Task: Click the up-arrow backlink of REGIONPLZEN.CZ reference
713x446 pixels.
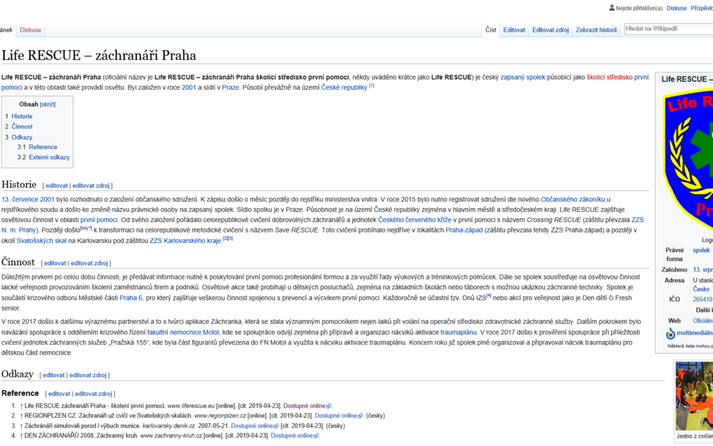Action: tap(21, 416)
